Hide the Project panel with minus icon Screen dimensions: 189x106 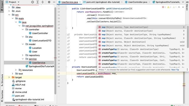click(54, 2)
